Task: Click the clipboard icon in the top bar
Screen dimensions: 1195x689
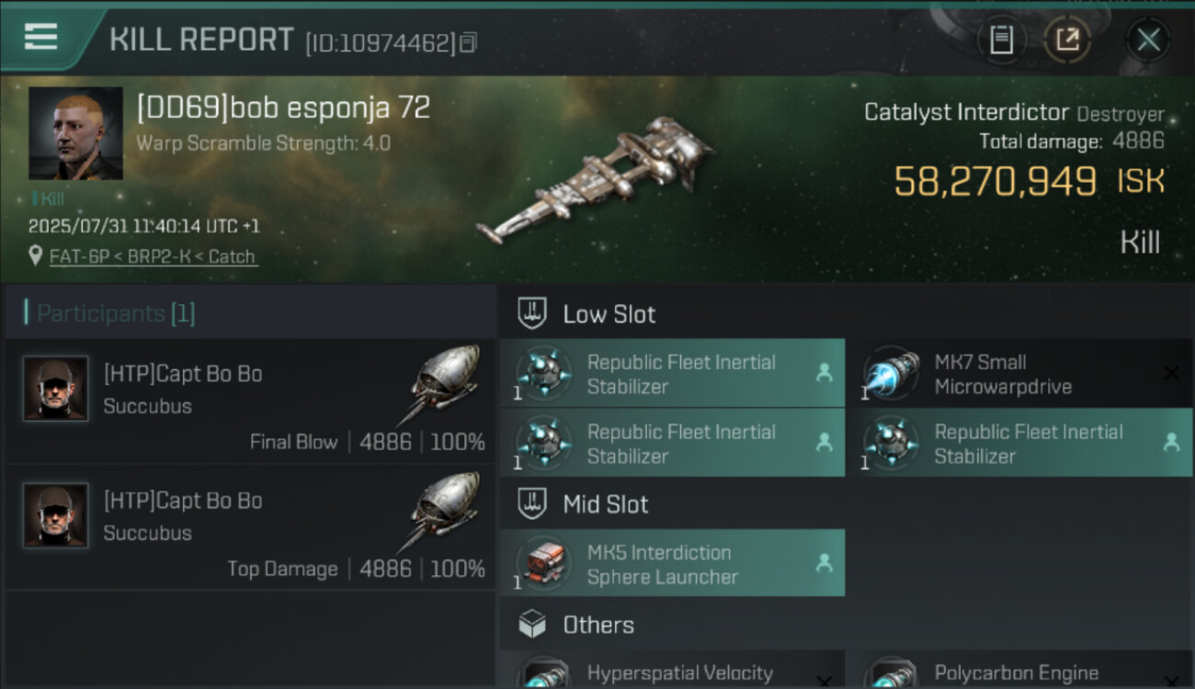Action: (1001, 40)
